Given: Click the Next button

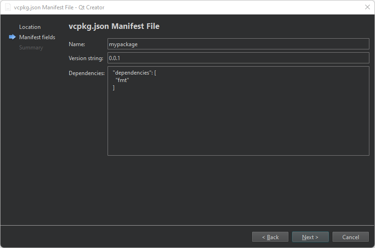Looking at the screenshot, I should pyautogui.click(x=310, y=237).
